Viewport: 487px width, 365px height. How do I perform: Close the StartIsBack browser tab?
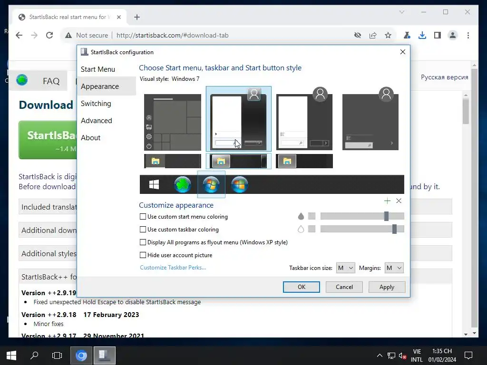(118, 17)
